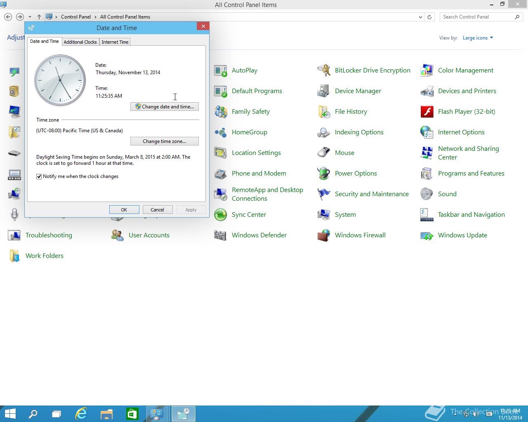Viewport: 528px width, 422px height.
Task: Open the Phone and Modem icon
Action: 221,173
